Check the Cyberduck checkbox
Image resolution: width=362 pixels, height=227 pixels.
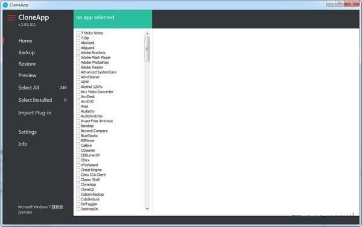[x=78, y=199]
